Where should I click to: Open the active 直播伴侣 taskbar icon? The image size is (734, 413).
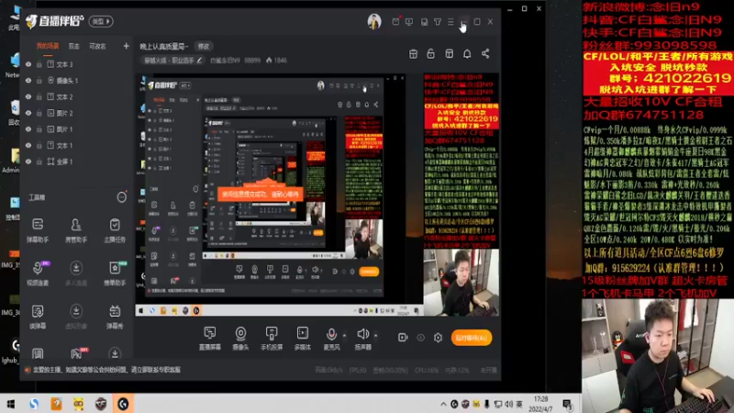(x=123, y=404)
